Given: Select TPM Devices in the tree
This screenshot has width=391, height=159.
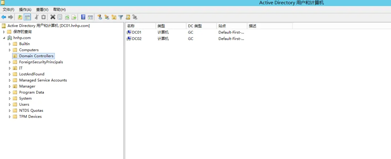Looking at the screenshot, I should pyautogui.click(x=30, y=116).
